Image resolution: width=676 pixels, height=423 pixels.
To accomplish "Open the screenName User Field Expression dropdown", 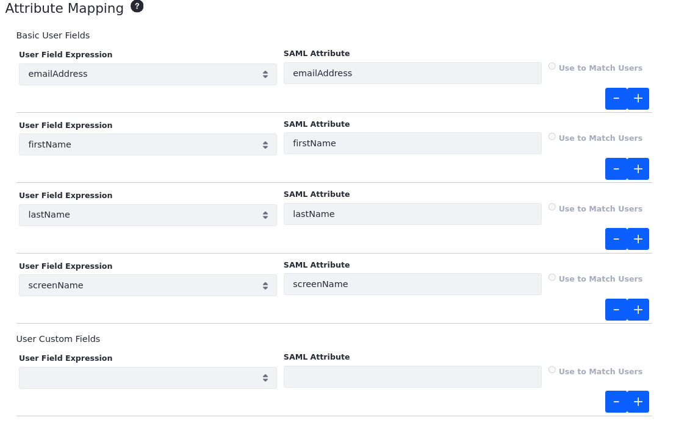I will click(148, 285).
